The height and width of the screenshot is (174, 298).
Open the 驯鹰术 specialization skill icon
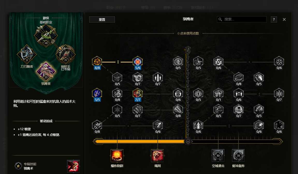click(73, 166)
